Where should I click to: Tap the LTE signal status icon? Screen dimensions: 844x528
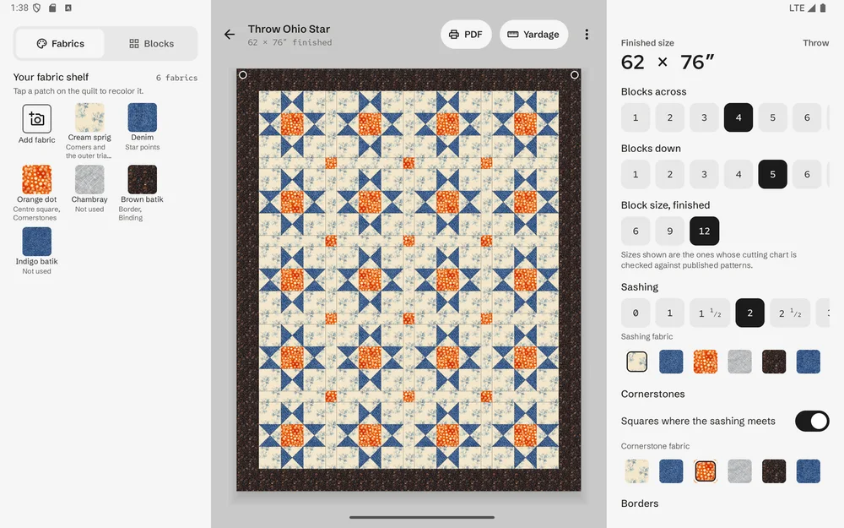[802, 8]
